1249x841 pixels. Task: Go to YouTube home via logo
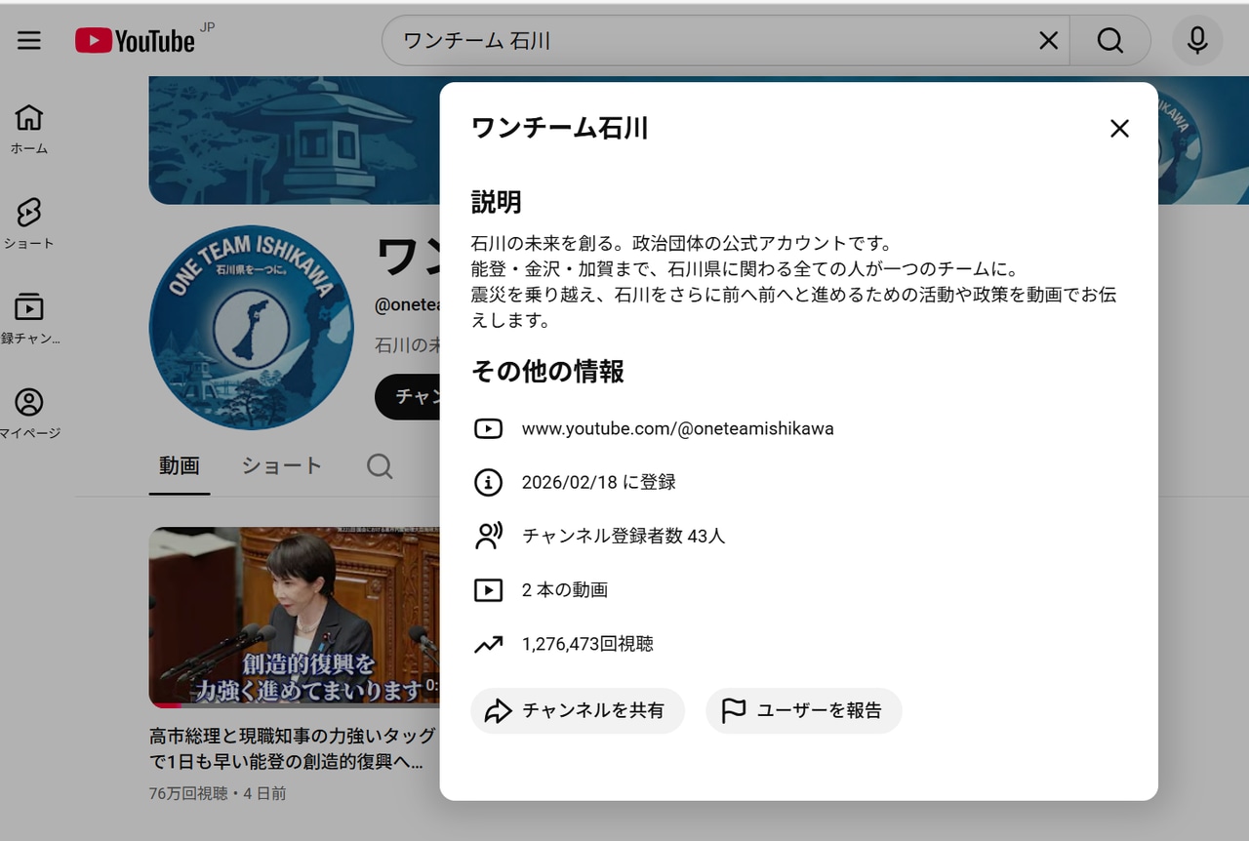pyautogui.click(x=135, y=41)
